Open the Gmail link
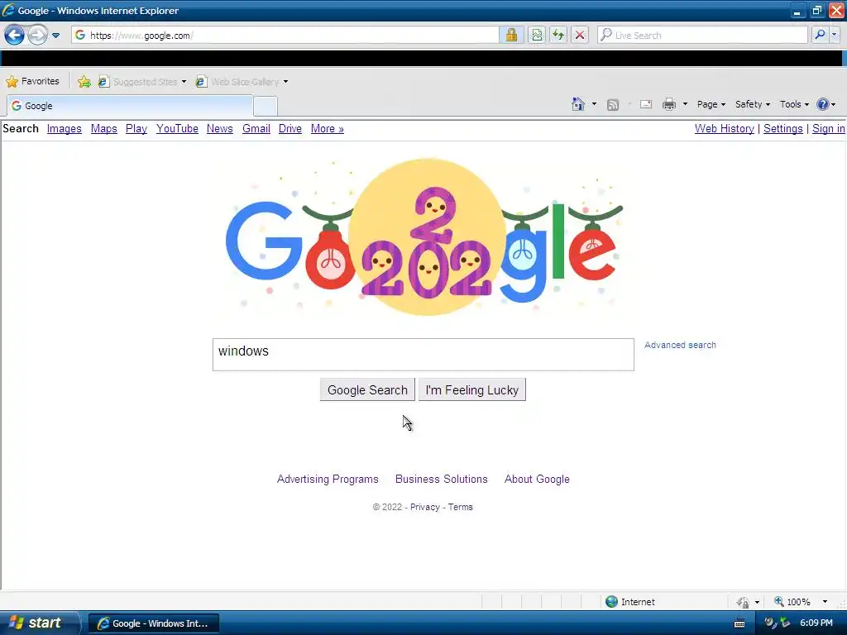 click(x=256, y=128)
